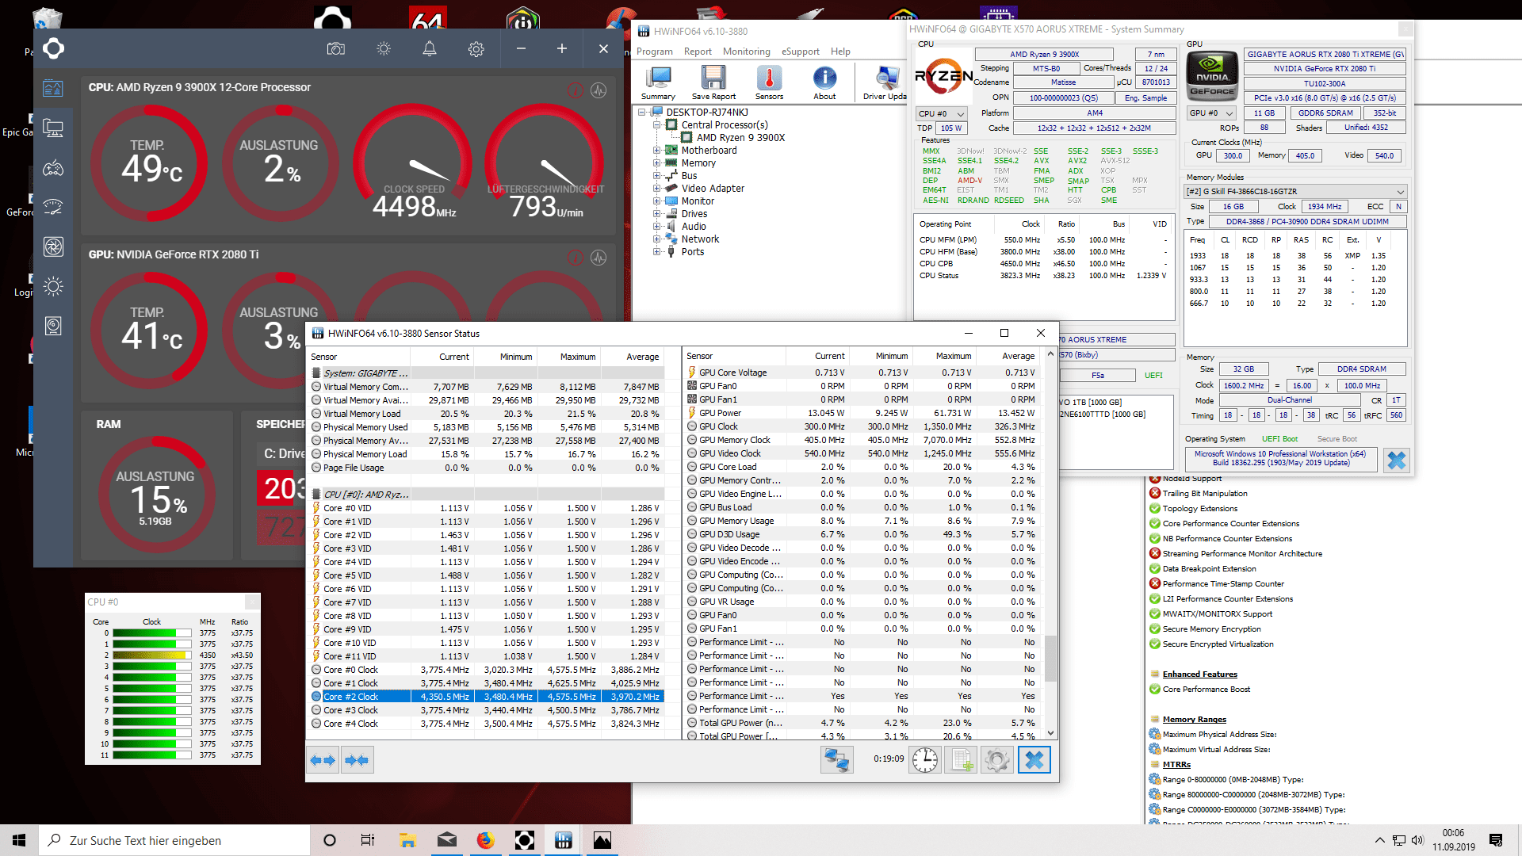This screenshot has height=856, width=1522.
Task: Click core 2 clock bar in CPU #0 window
Action: pyautogui.click(x=152, y=655)
